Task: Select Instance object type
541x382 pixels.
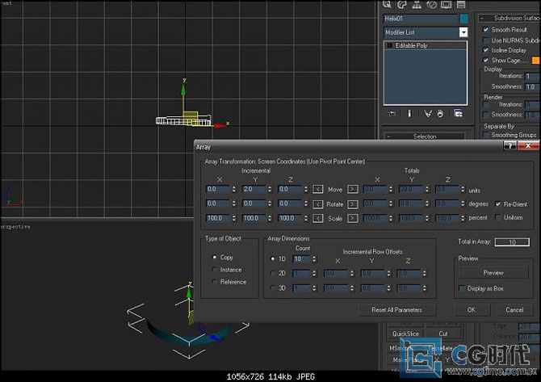Action: pos(214,270)
